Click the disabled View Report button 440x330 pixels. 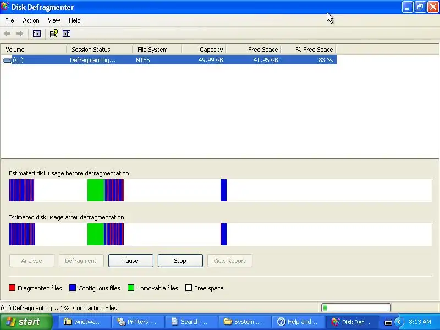(229, 261)
